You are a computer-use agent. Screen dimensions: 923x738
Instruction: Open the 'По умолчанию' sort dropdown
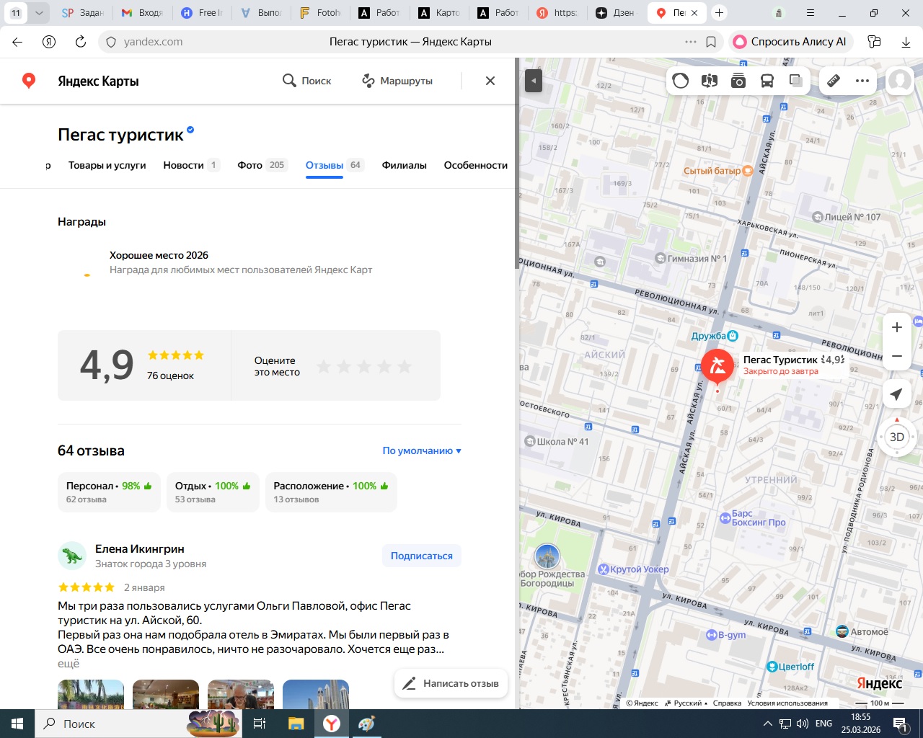click(422, 450)
